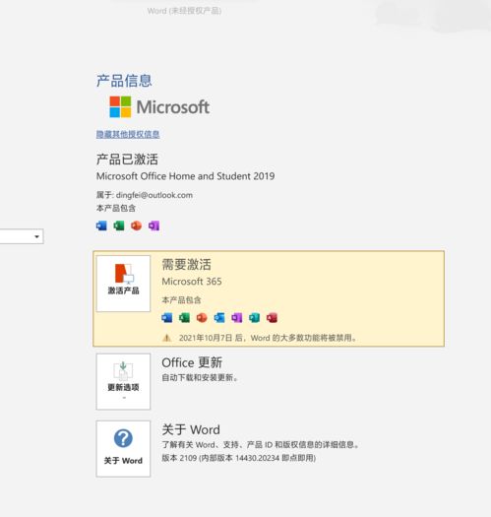The width and height of the screenshot is (491, 517).
Task: Select the 自动下载和安装更新 description
Action: pyautogui.click(x=200, y=377)
